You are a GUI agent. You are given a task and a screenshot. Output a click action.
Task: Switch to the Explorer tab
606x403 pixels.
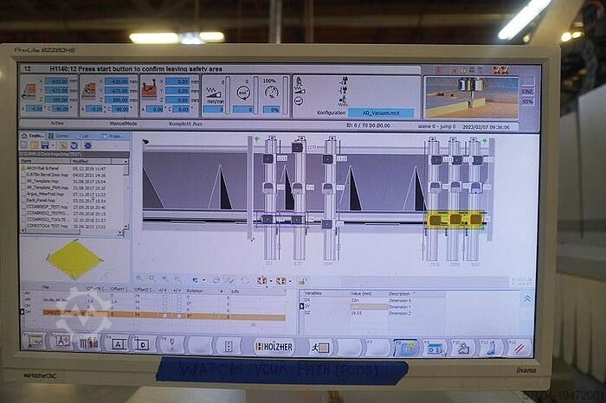tap(36, 136)
